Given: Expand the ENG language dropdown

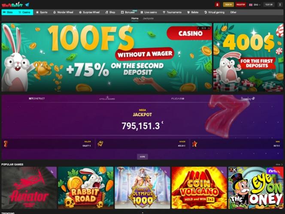Looking at the screenshot, I should click(255, 5).
